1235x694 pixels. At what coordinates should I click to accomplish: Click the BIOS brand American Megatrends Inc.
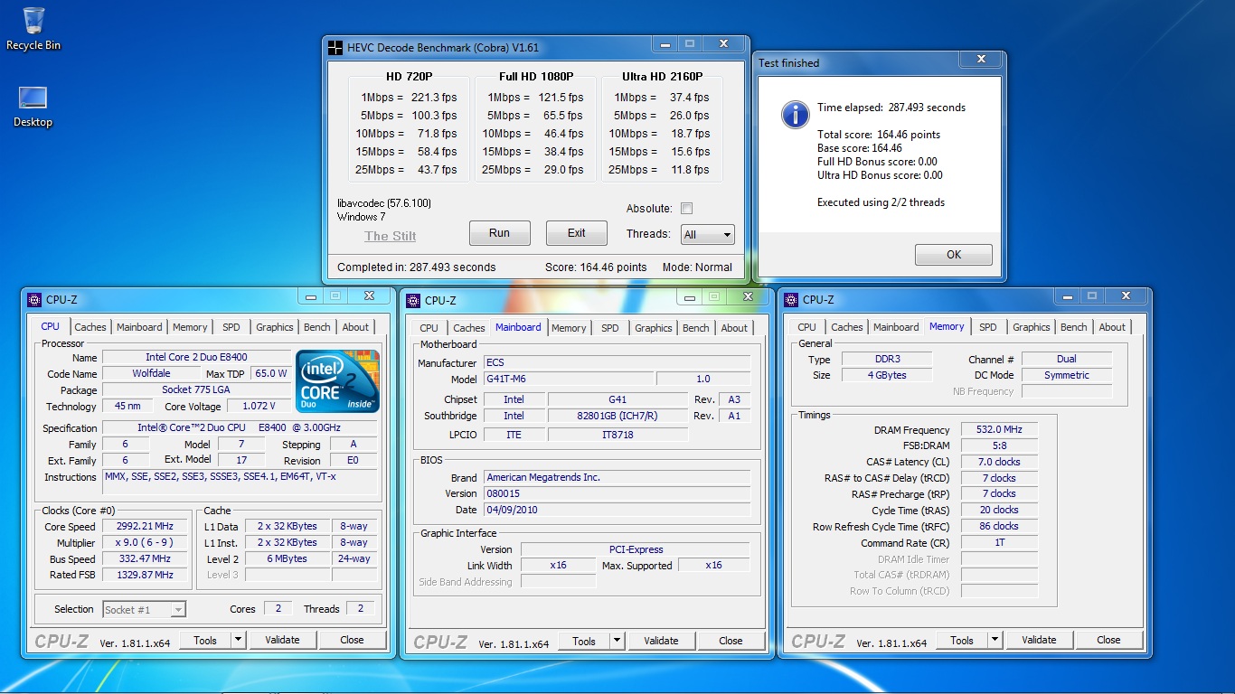617,477
